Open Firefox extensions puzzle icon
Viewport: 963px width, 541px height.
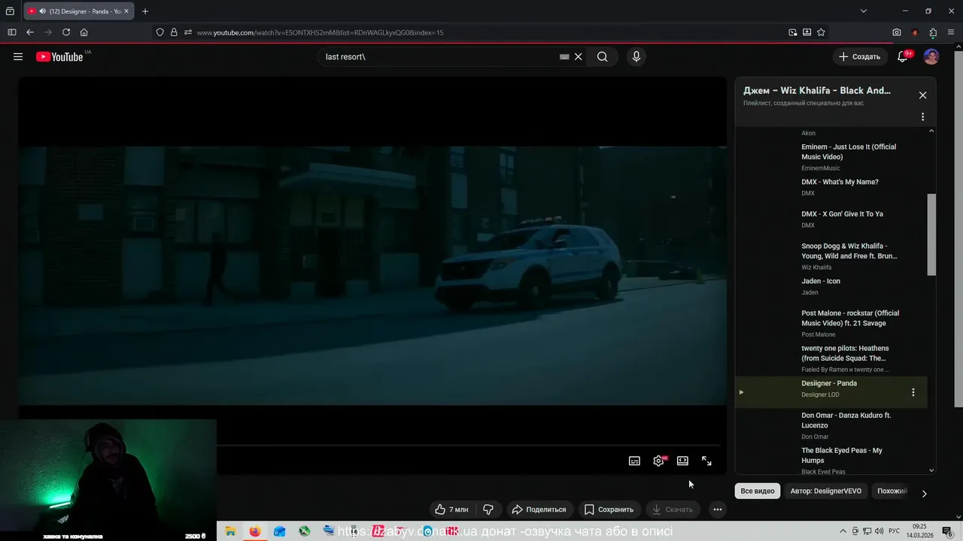tap(933, 32)
